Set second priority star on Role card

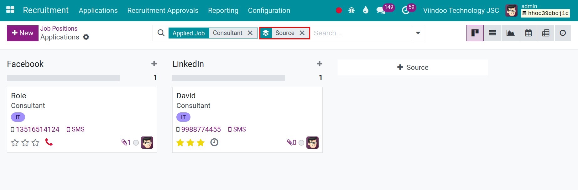pos(25,143)
